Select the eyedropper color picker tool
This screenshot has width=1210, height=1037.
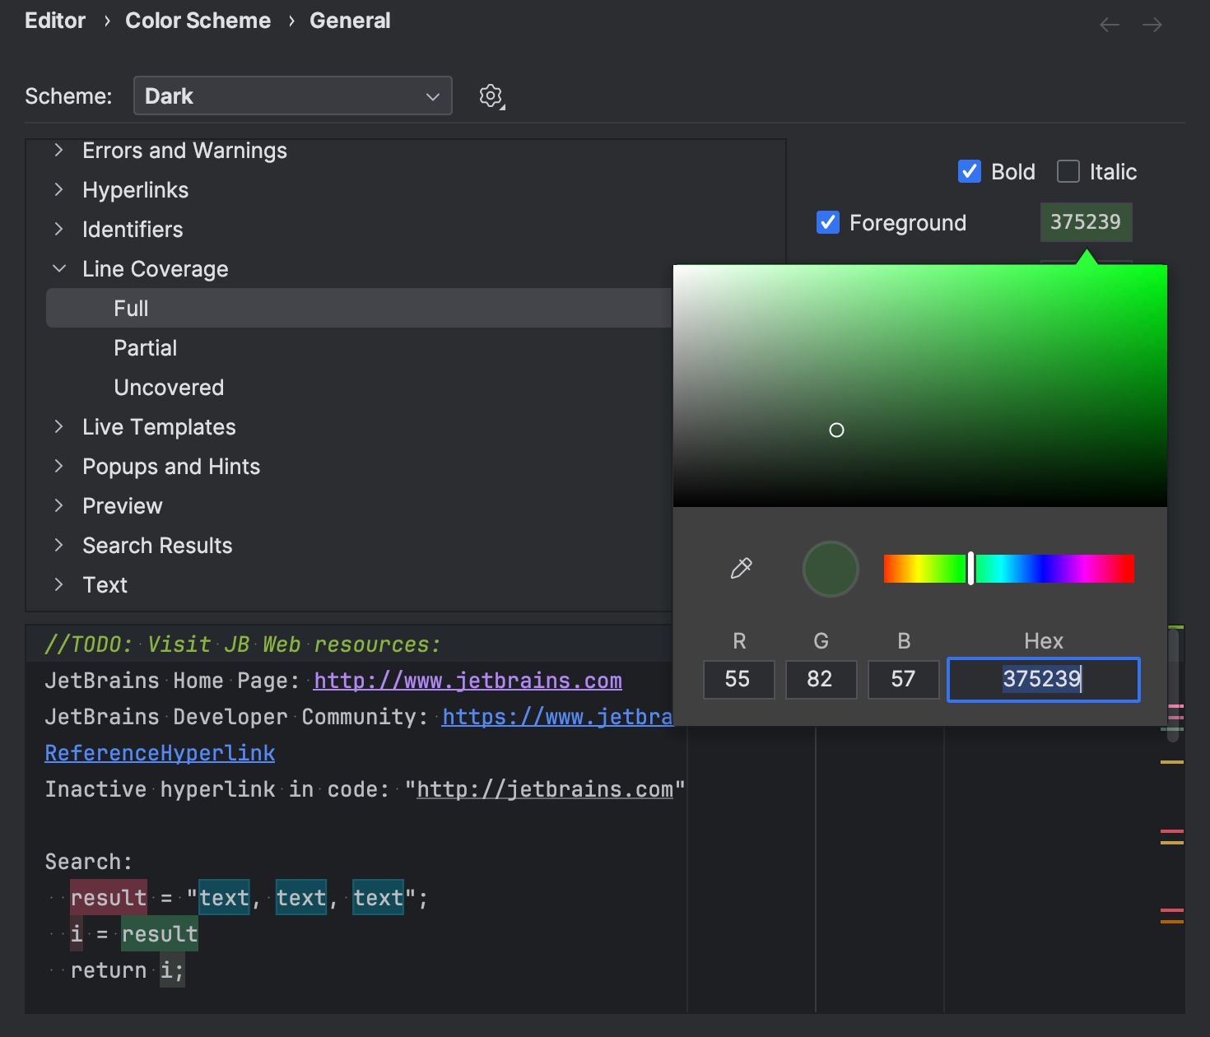739,568
